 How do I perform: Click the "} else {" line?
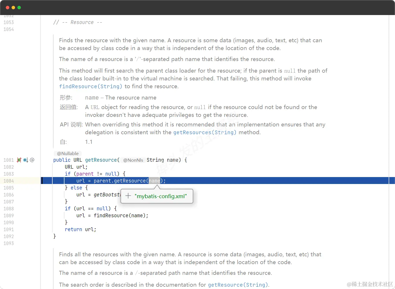76,188
